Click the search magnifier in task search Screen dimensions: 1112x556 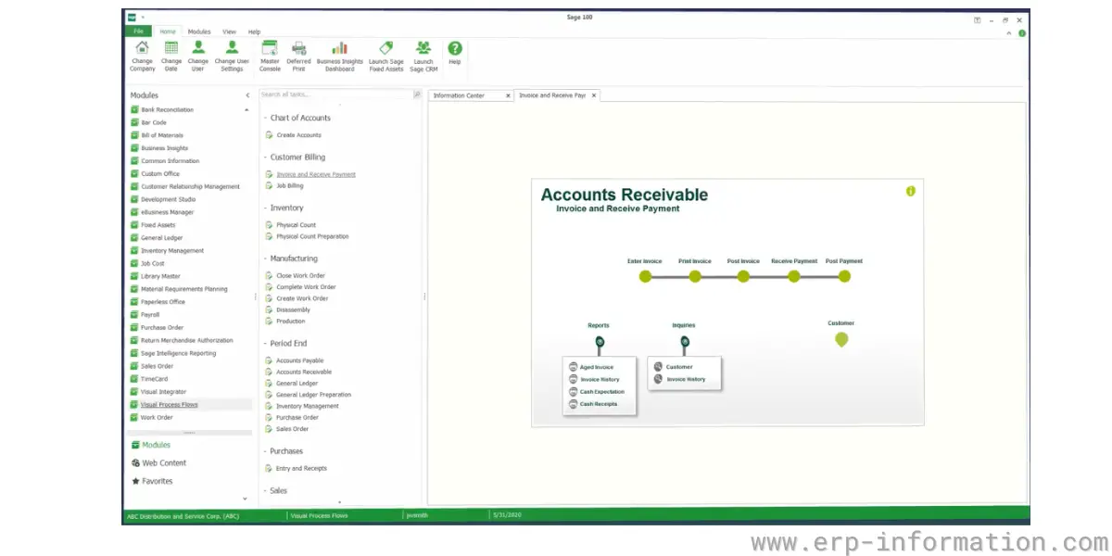pos(417,95)
